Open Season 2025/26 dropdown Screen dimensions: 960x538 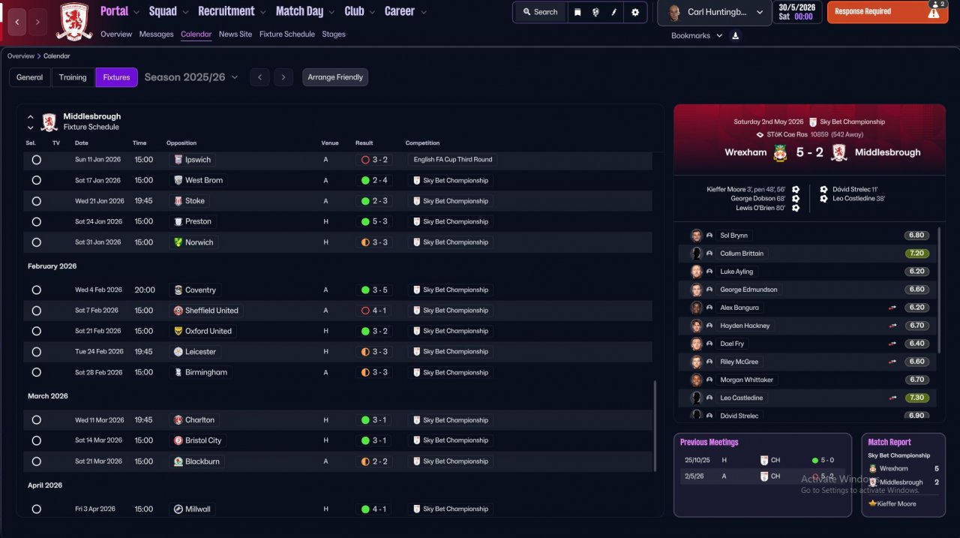point(191,77)
